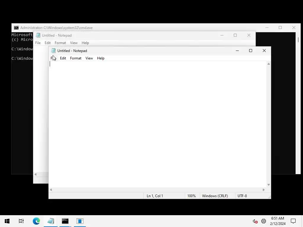Open File menu in back Notepad window

pos(38,43)
